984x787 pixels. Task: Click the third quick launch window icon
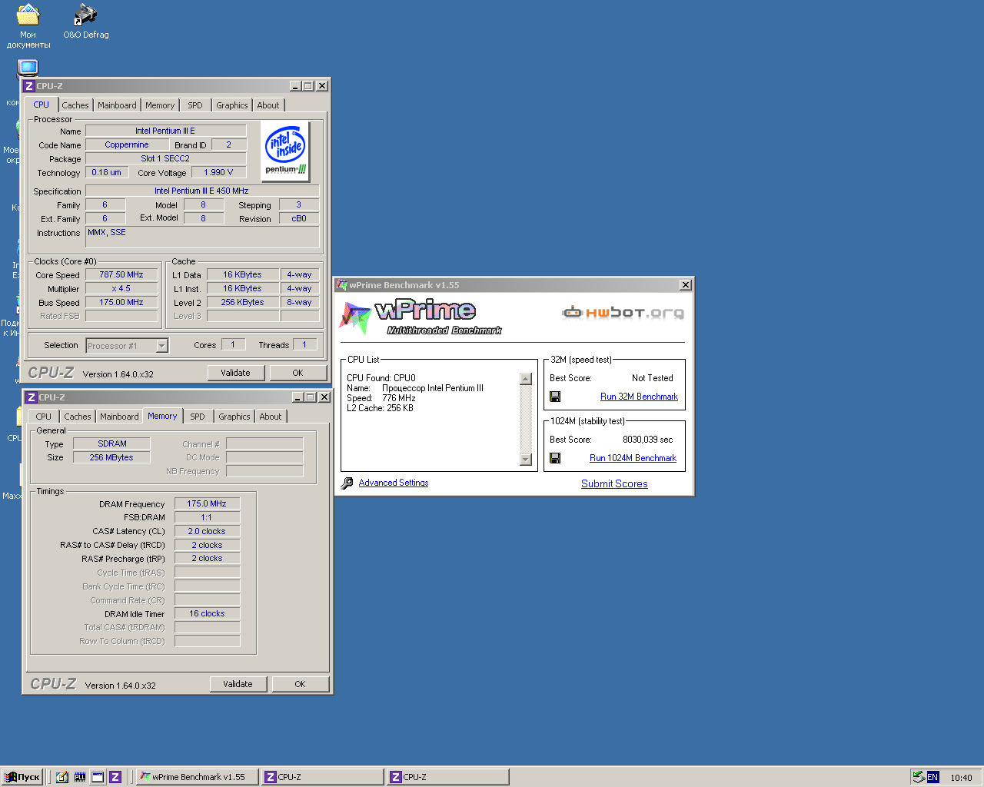click(98, 777)
